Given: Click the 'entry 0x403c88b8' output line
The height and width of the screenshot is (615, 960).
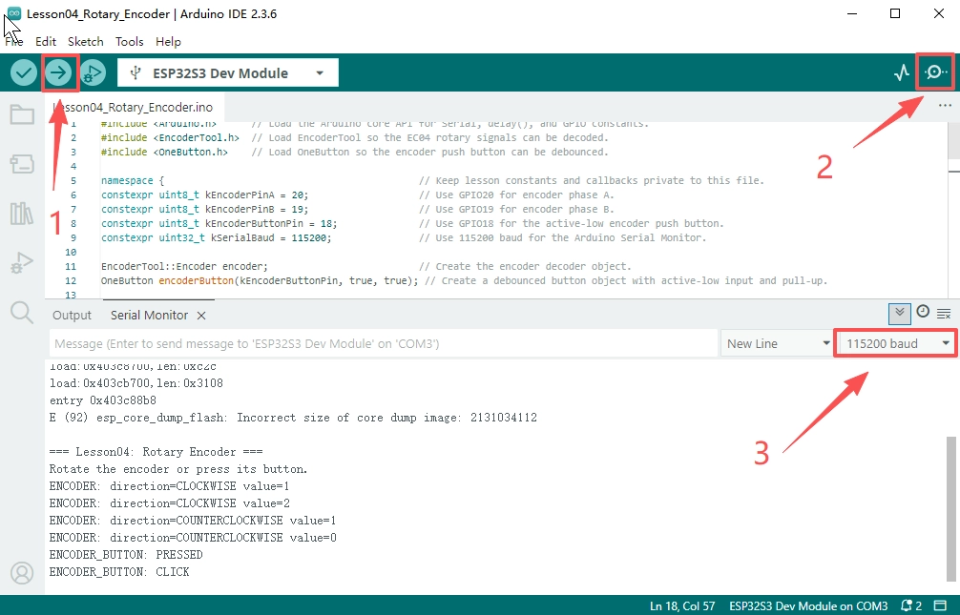Looking at the screenshot, I should point(103,400).
